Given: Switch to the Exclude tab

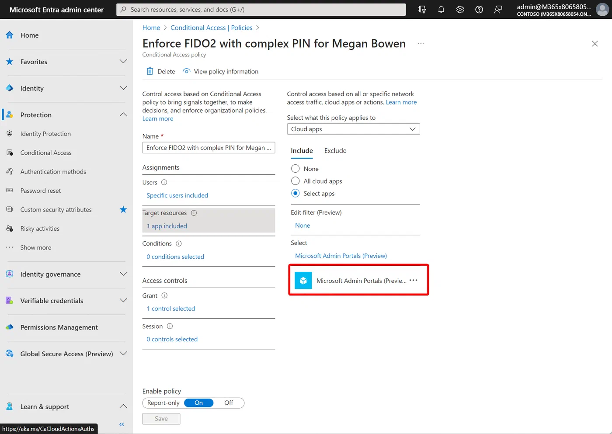Looking at the screenshot, I should click(x=335, y=151).
